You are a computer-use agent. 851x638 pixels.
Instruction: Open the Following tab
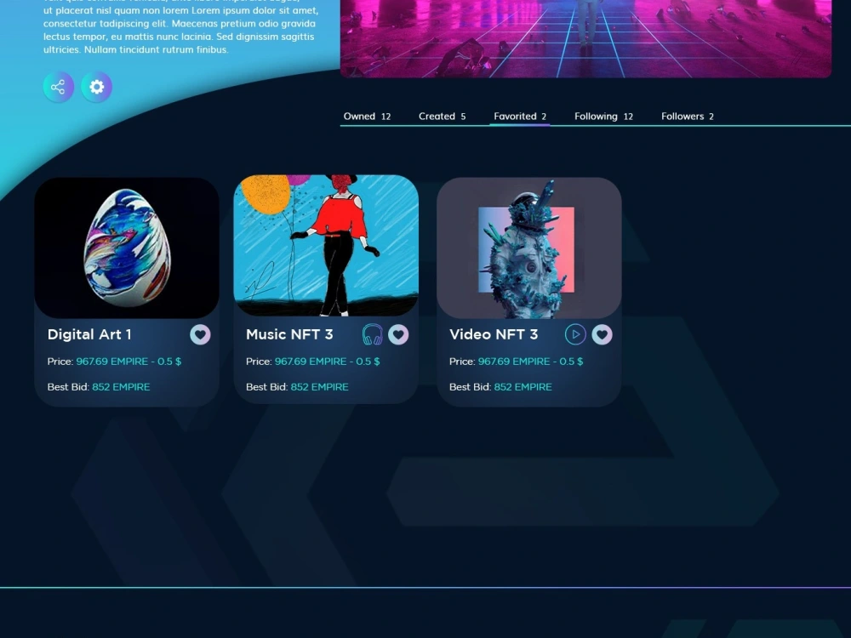[x=603, y=116]
